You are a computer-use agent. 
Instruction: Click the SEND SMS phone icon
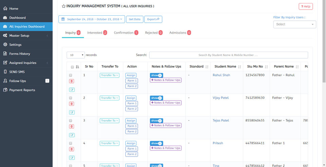coord(5,72)
